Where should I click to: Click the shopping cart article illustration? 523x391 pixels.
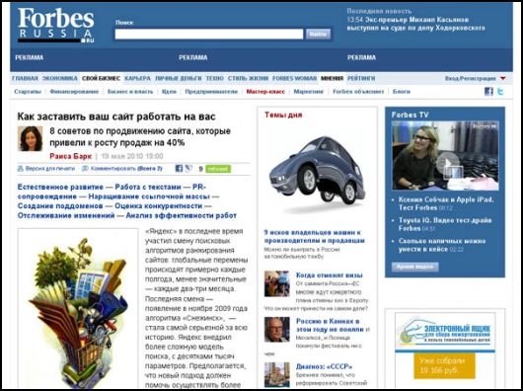pos(78,309)
